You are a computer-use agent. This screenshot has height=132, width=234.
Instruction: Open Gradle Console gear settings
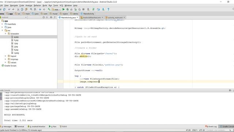230,90
